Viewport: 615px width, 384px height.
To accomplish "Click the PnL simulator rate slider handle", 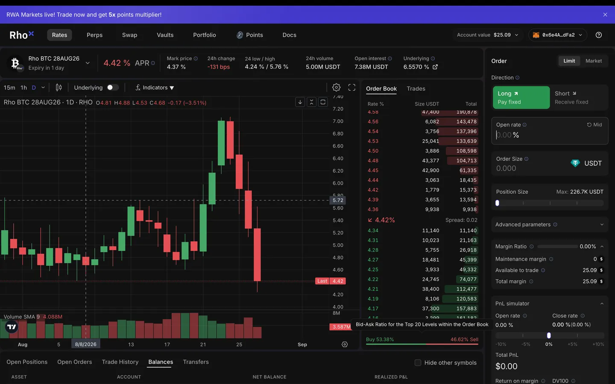I will pos(549,335).
